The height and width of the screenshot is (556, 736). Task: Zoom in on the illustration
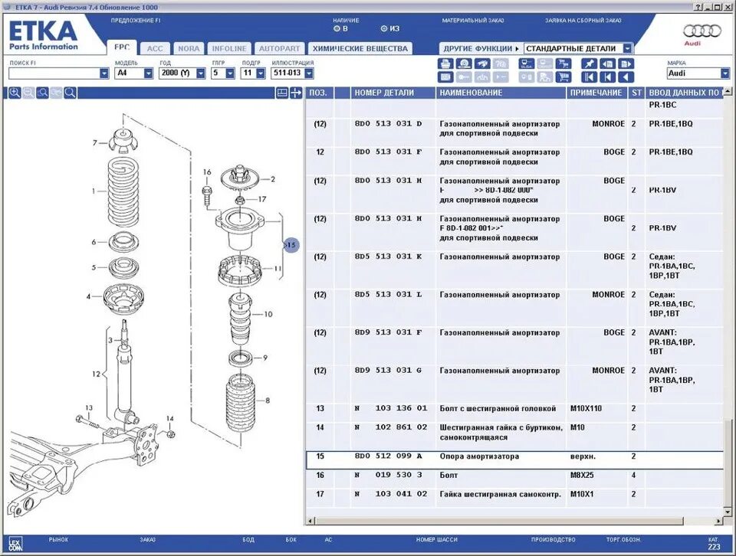pyautogui.click(x=15, y=93)
